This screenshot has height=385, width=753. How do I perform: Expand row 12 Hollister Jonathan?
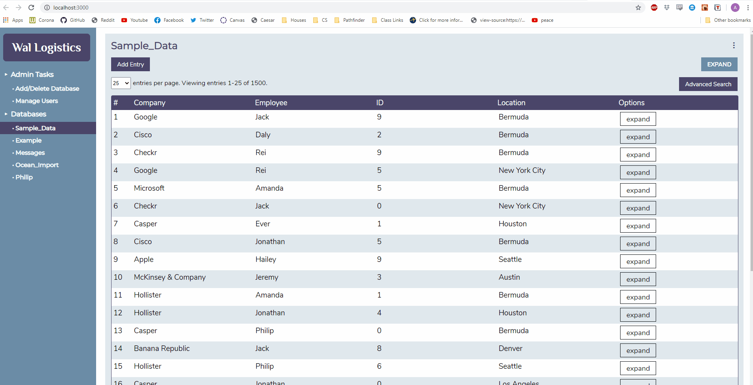click(638, 315)
